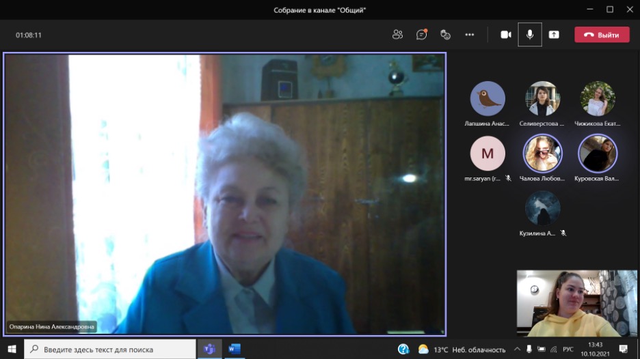Select Куровская participant avatar
The height and width of the screenshot is (359, 640).
(598, 154)
